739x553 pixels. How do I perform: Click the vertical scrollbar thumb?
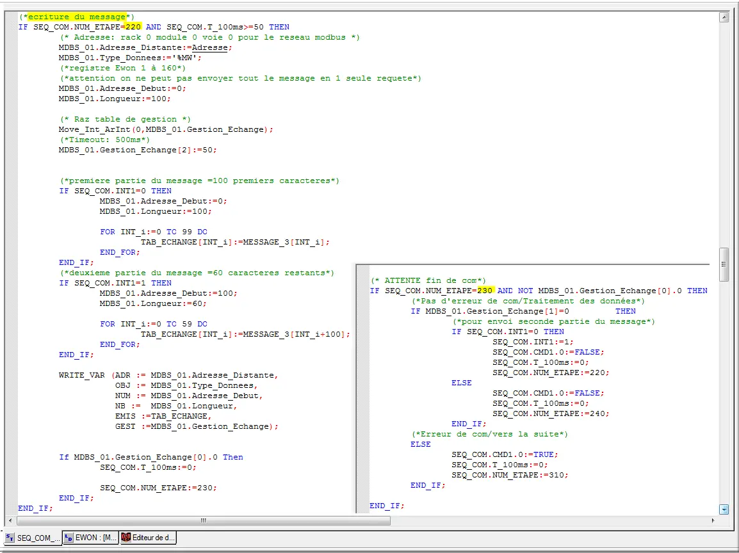tap(724, 264)
